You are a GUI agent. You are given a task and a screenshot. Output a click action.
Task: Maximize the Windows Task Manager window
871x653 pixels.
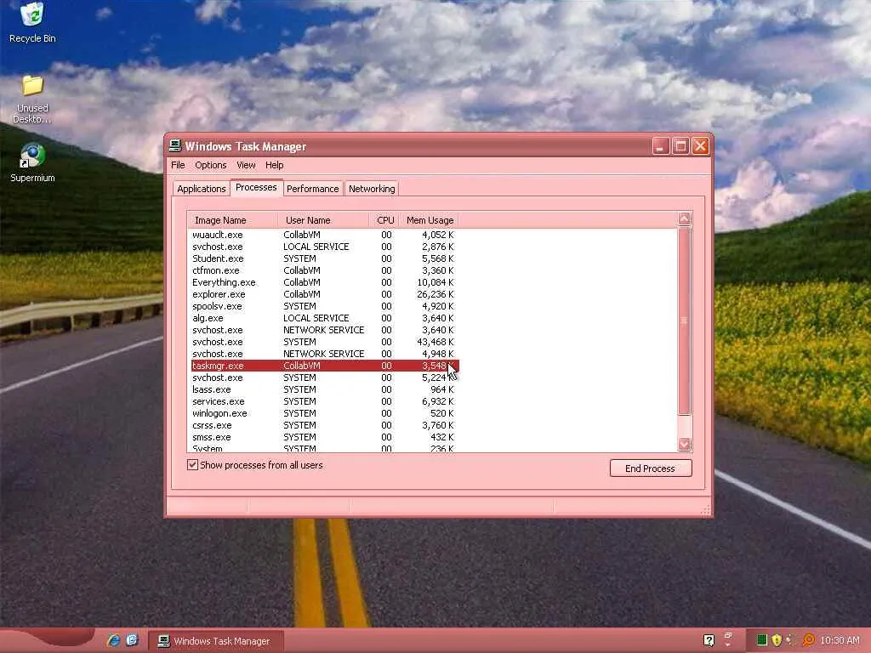(680, 146)
